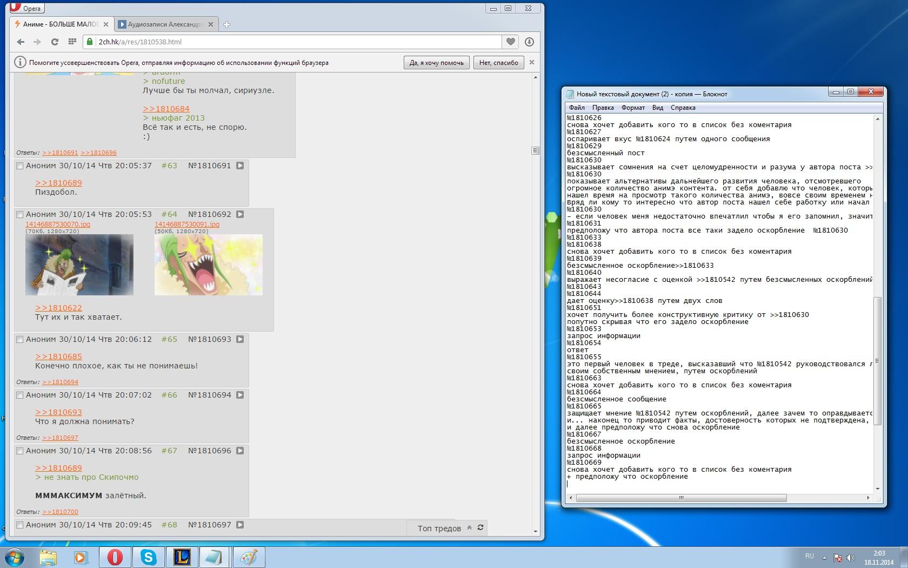908x568 pixels.
Task: Close the Аудиозаписи Александра tab
Action: [211, 24]
